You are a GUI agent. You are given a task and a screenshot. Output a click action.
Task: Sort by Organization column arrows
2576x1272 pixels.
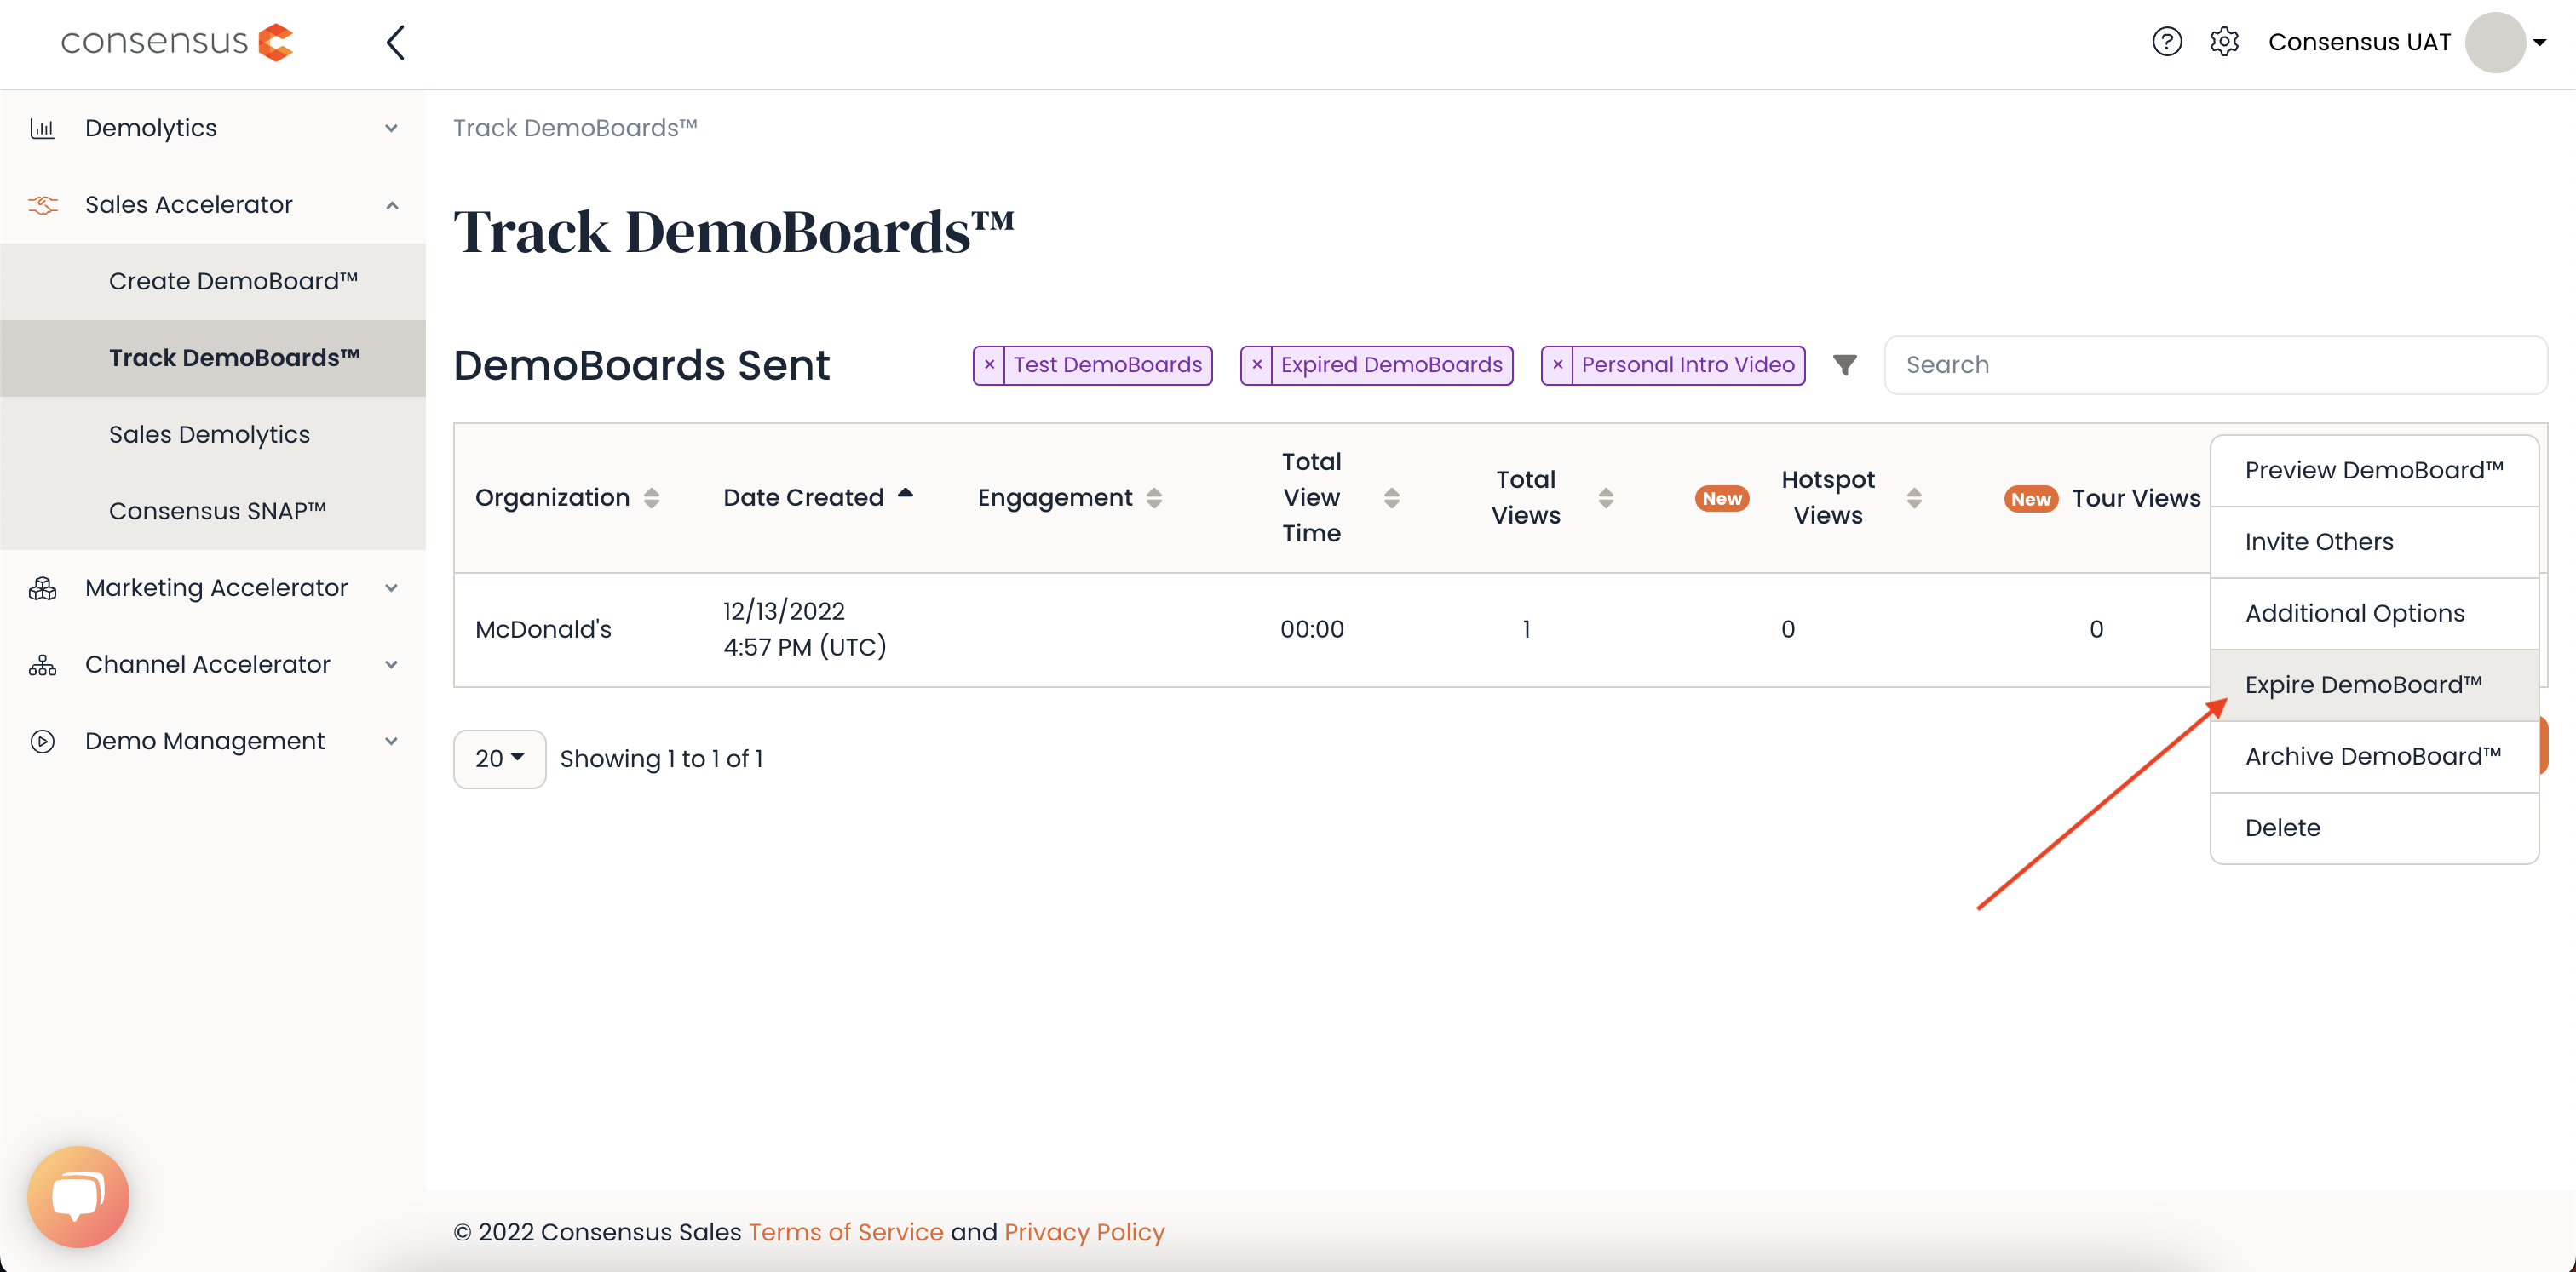[x=651, y=497]
